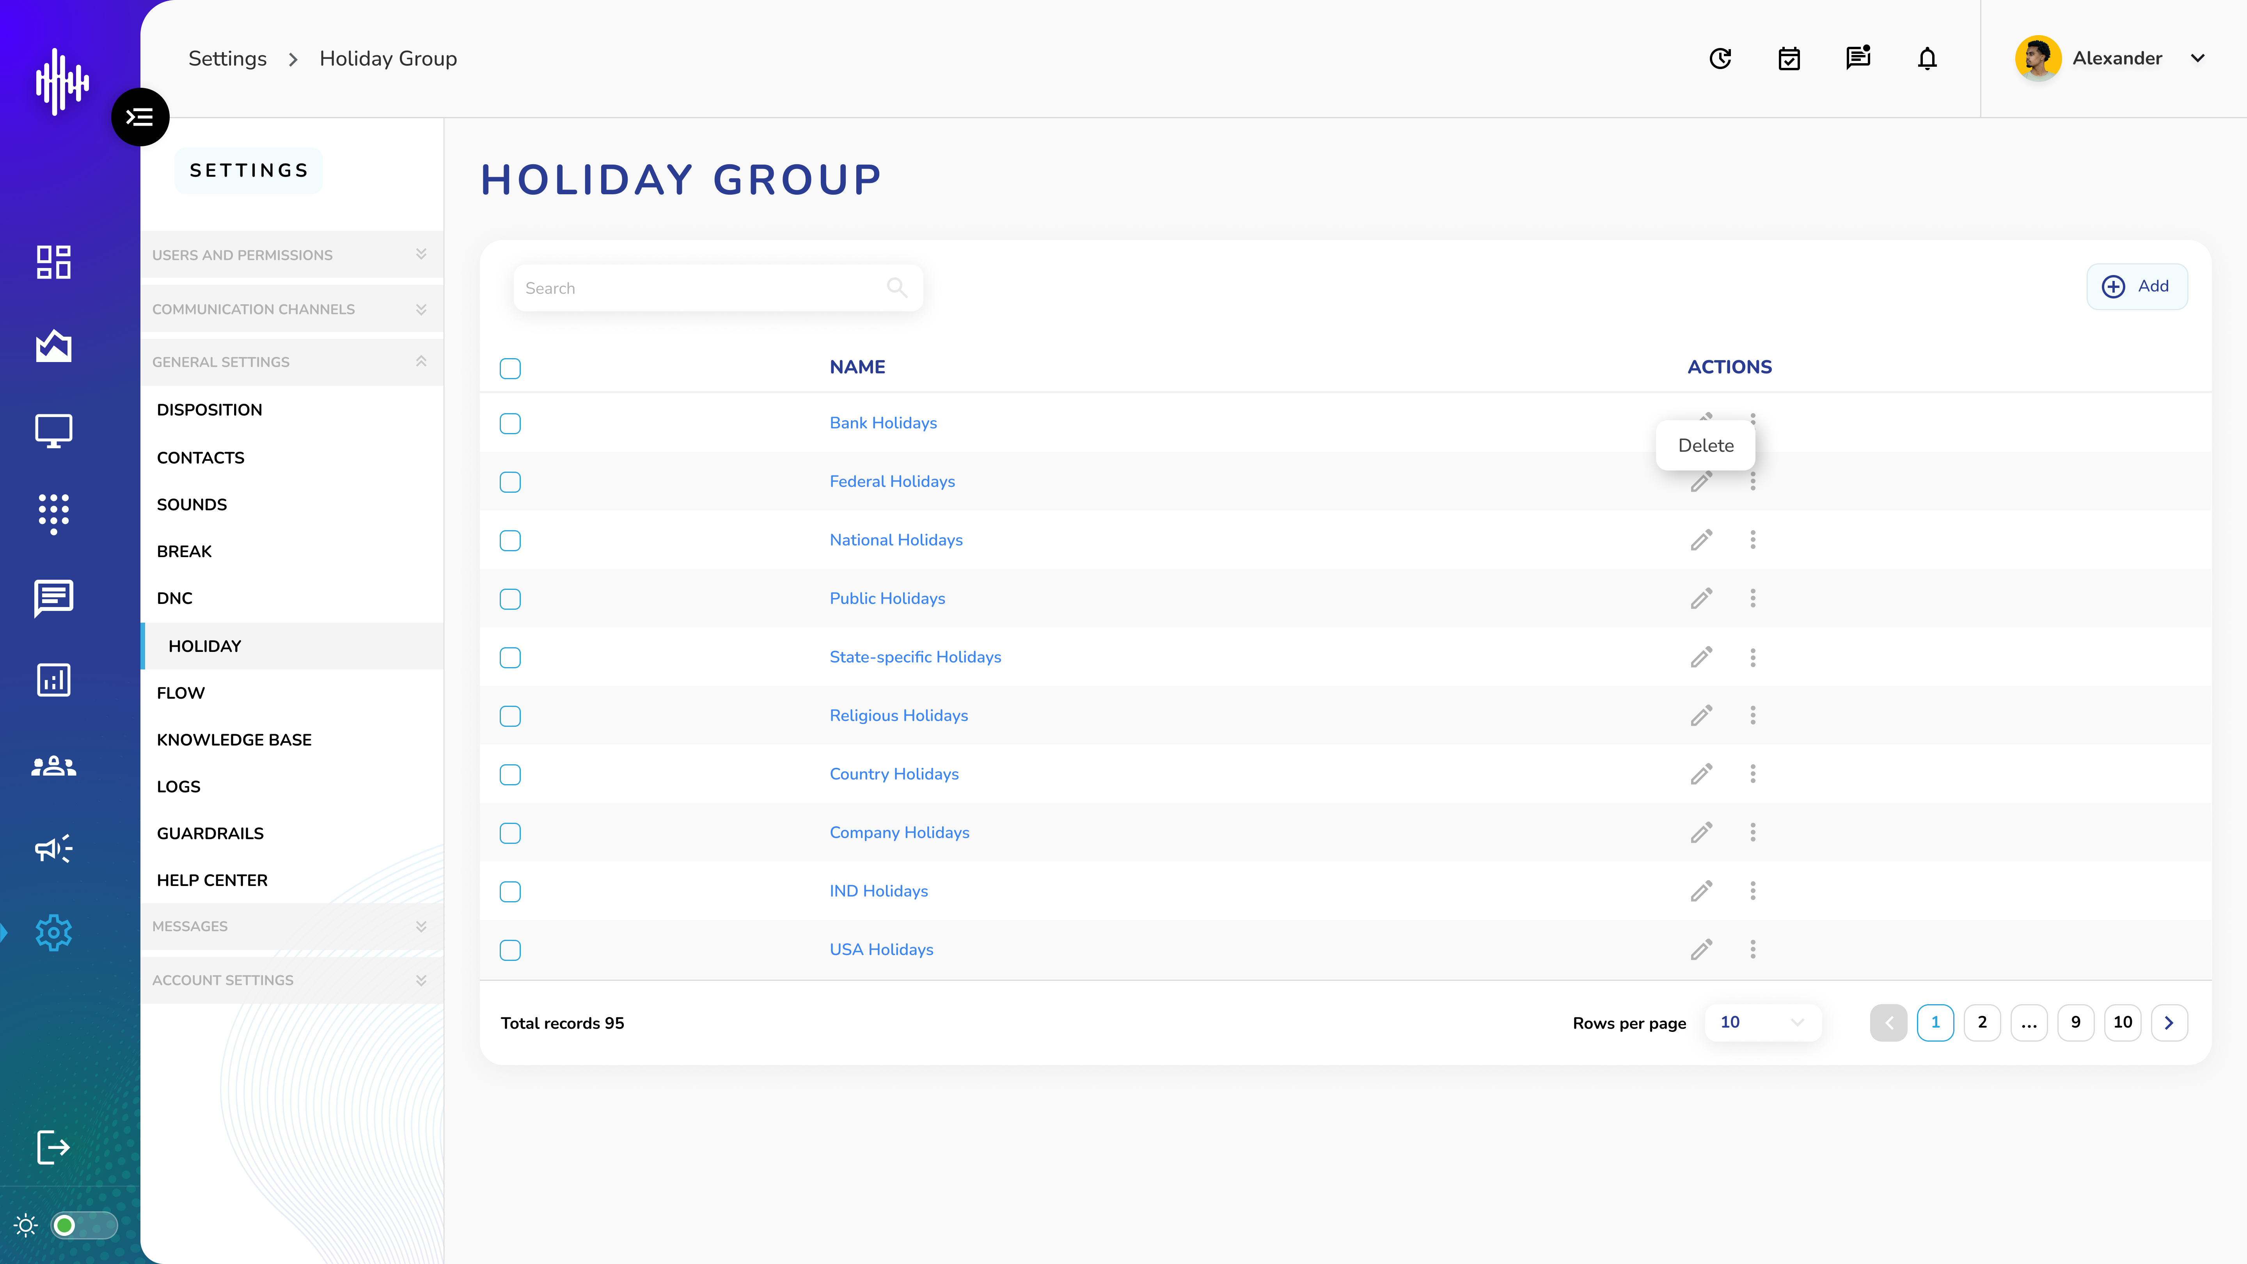Viewport: 2247px width, 1264px height.
Task: Open more options for Public Holidays
Action: click(x=1752, y=598)
